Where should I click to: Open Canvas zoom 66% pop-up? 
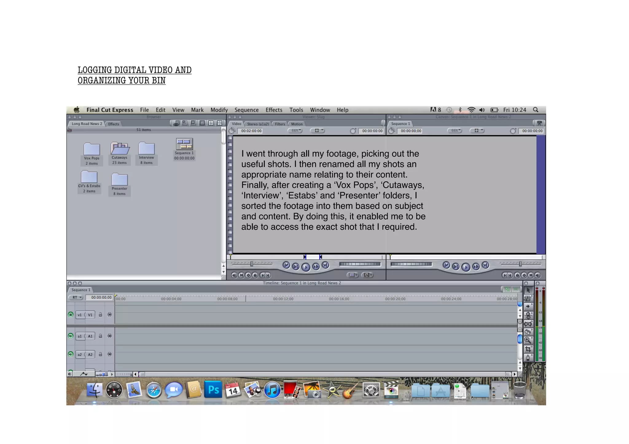pos(455,131)
